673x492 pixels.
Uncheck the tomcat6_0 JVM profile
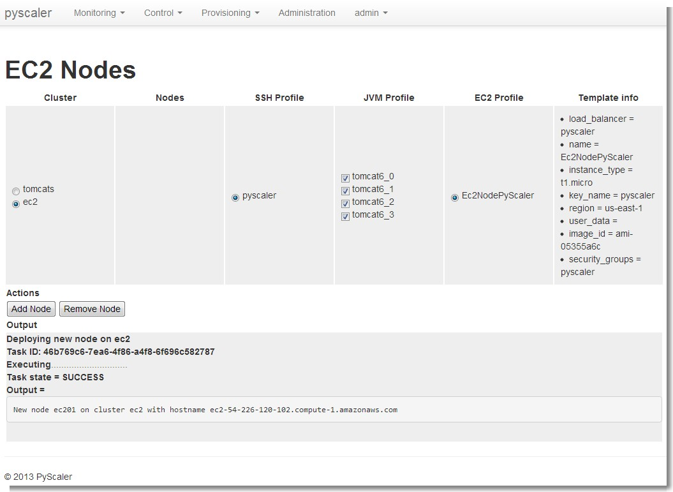tap(345, 178)
